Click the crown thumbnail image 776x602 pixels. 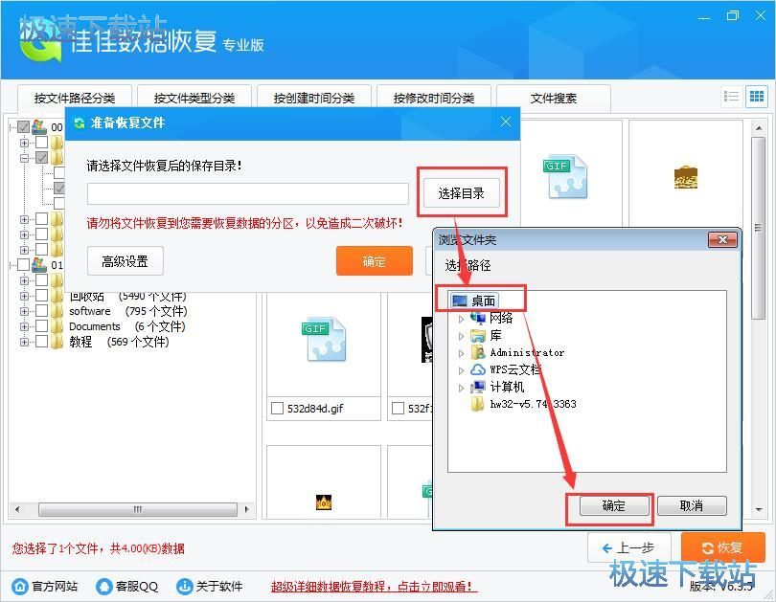click(x=324, y=502)
